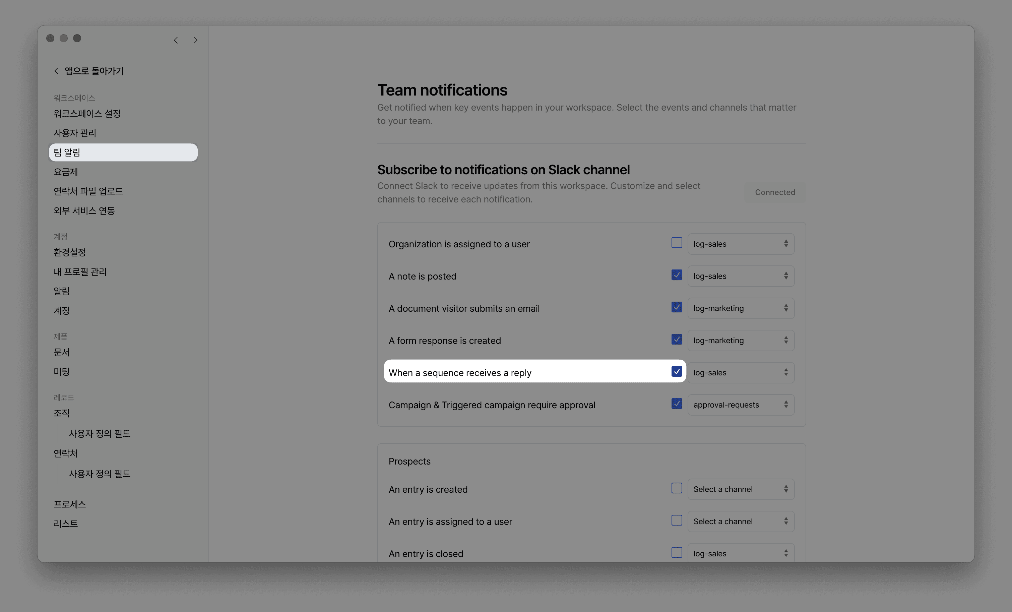Open 연락처 파일 업로드 sidebar item
This screenshot has width=1012, height=612.
[88, 191]
